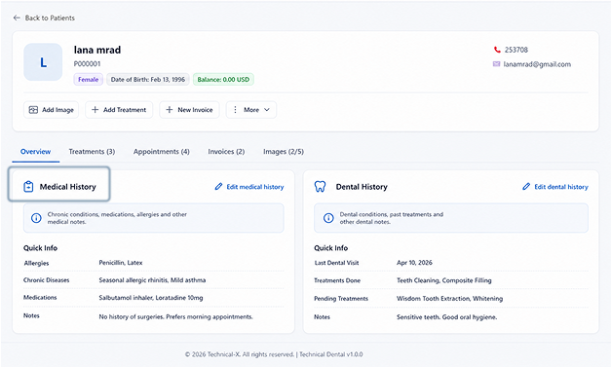
Task: Click the Medical History heading
Action: coord(68,187)
